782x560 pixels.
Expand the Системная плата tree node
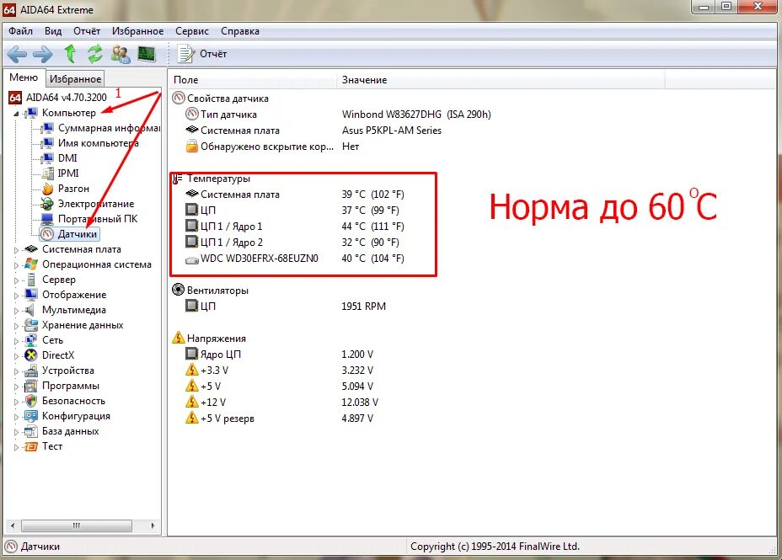pyautogui.click(x=16, y=250)
